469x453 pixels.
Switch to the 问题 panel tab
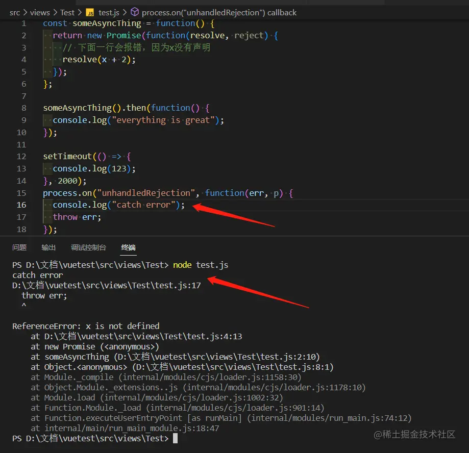[19, 247]
